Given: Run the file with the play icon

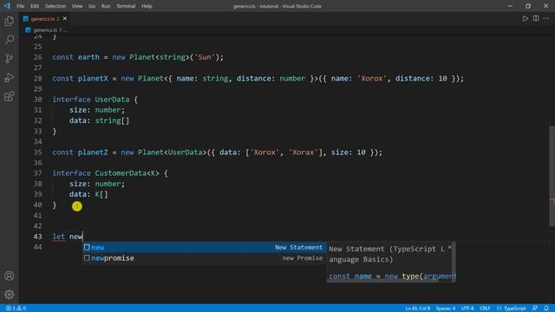Looking at the screenshot, I should 526,18.
